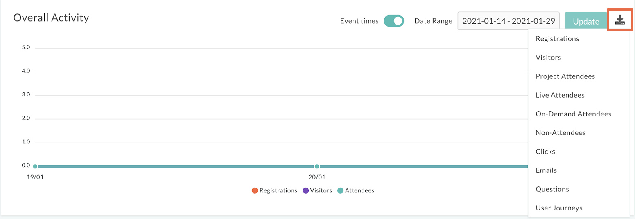
Task: Open the download reports icon
Action: click(x=620, y=20)
